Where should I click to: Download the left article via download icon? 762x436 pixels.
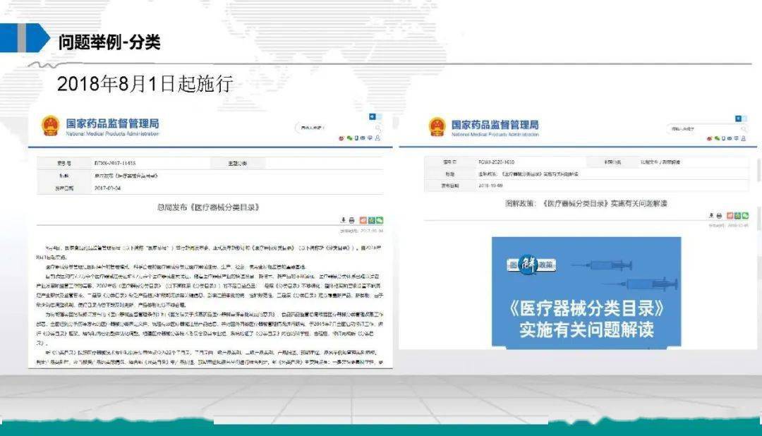pos(343,220)
